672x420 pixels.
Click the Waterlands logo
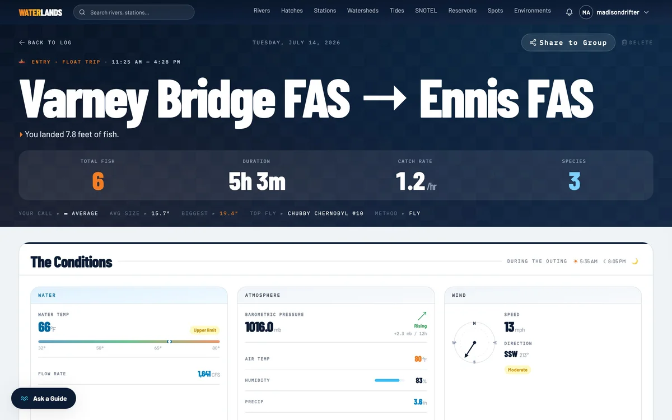click(40, 12)
